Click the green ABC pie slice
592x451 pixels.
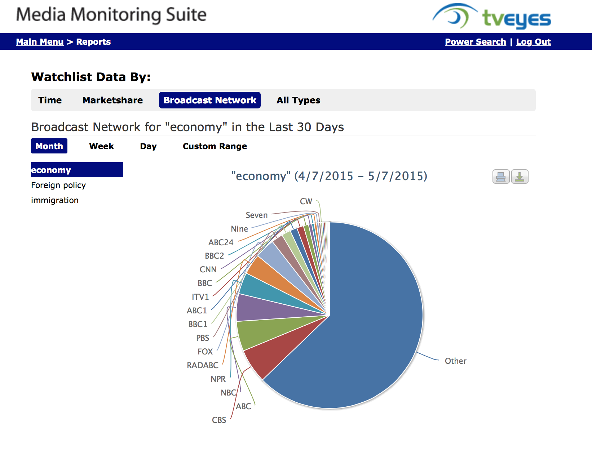click(x=267, y=330)
